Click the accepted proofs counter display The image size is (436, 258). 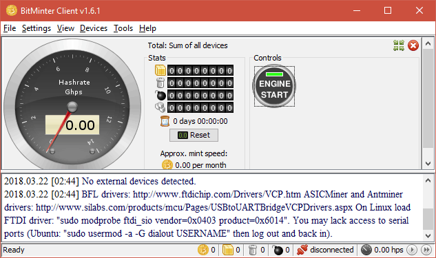tap(200, 71)
